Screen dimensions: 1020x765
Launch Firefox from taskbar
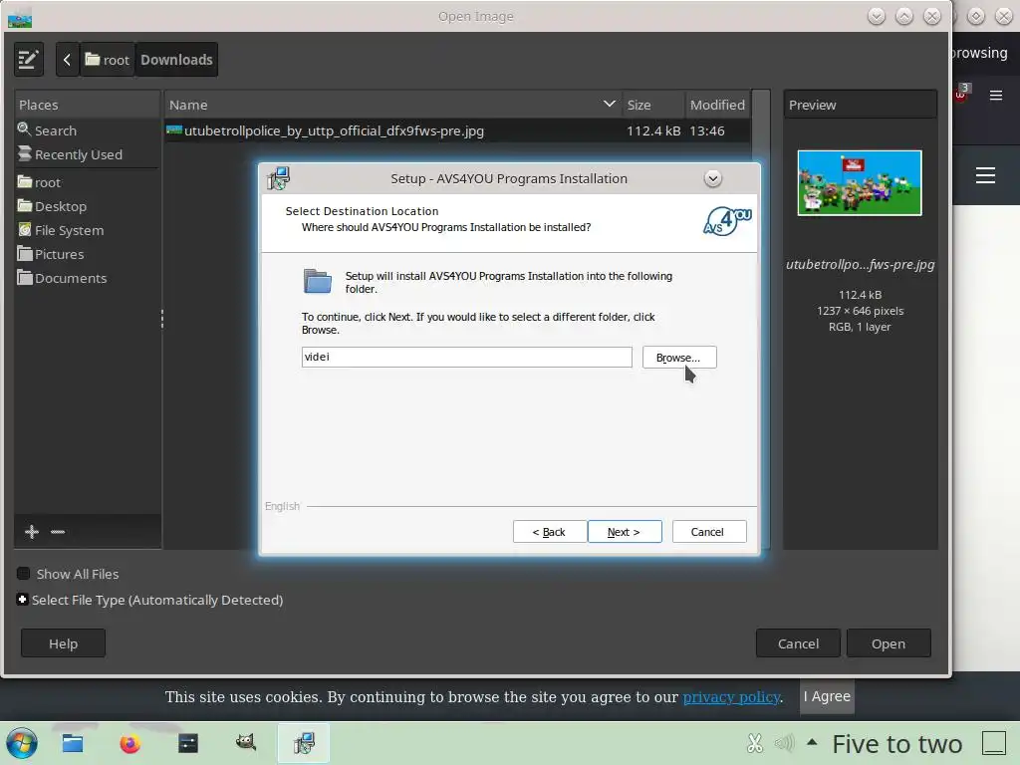click(130, 743)
